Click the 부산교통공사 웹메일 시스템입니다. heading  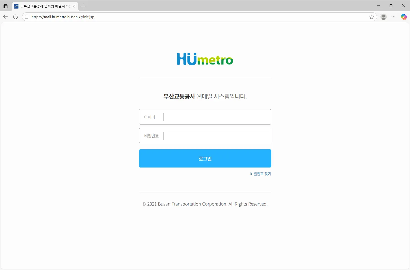coord(205,96)
